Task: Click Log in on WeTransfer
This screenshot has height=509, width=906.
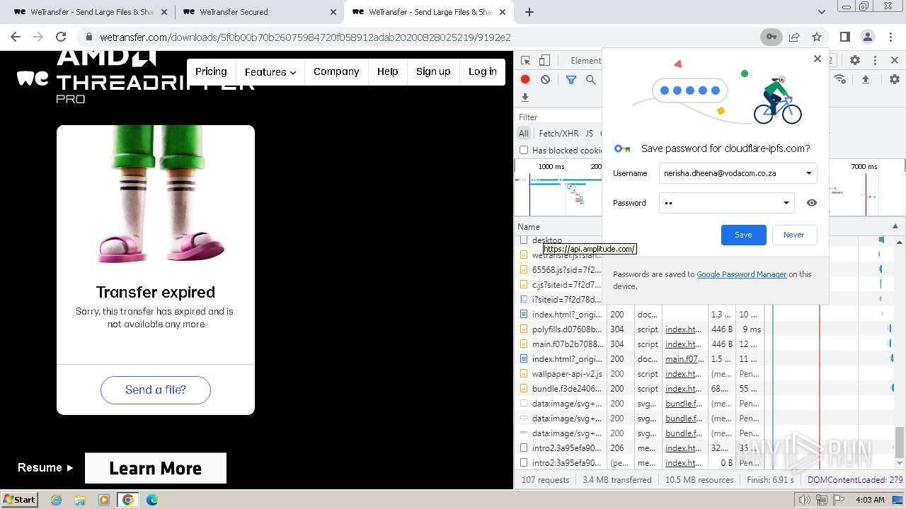Action: click(x=483, y=71)
